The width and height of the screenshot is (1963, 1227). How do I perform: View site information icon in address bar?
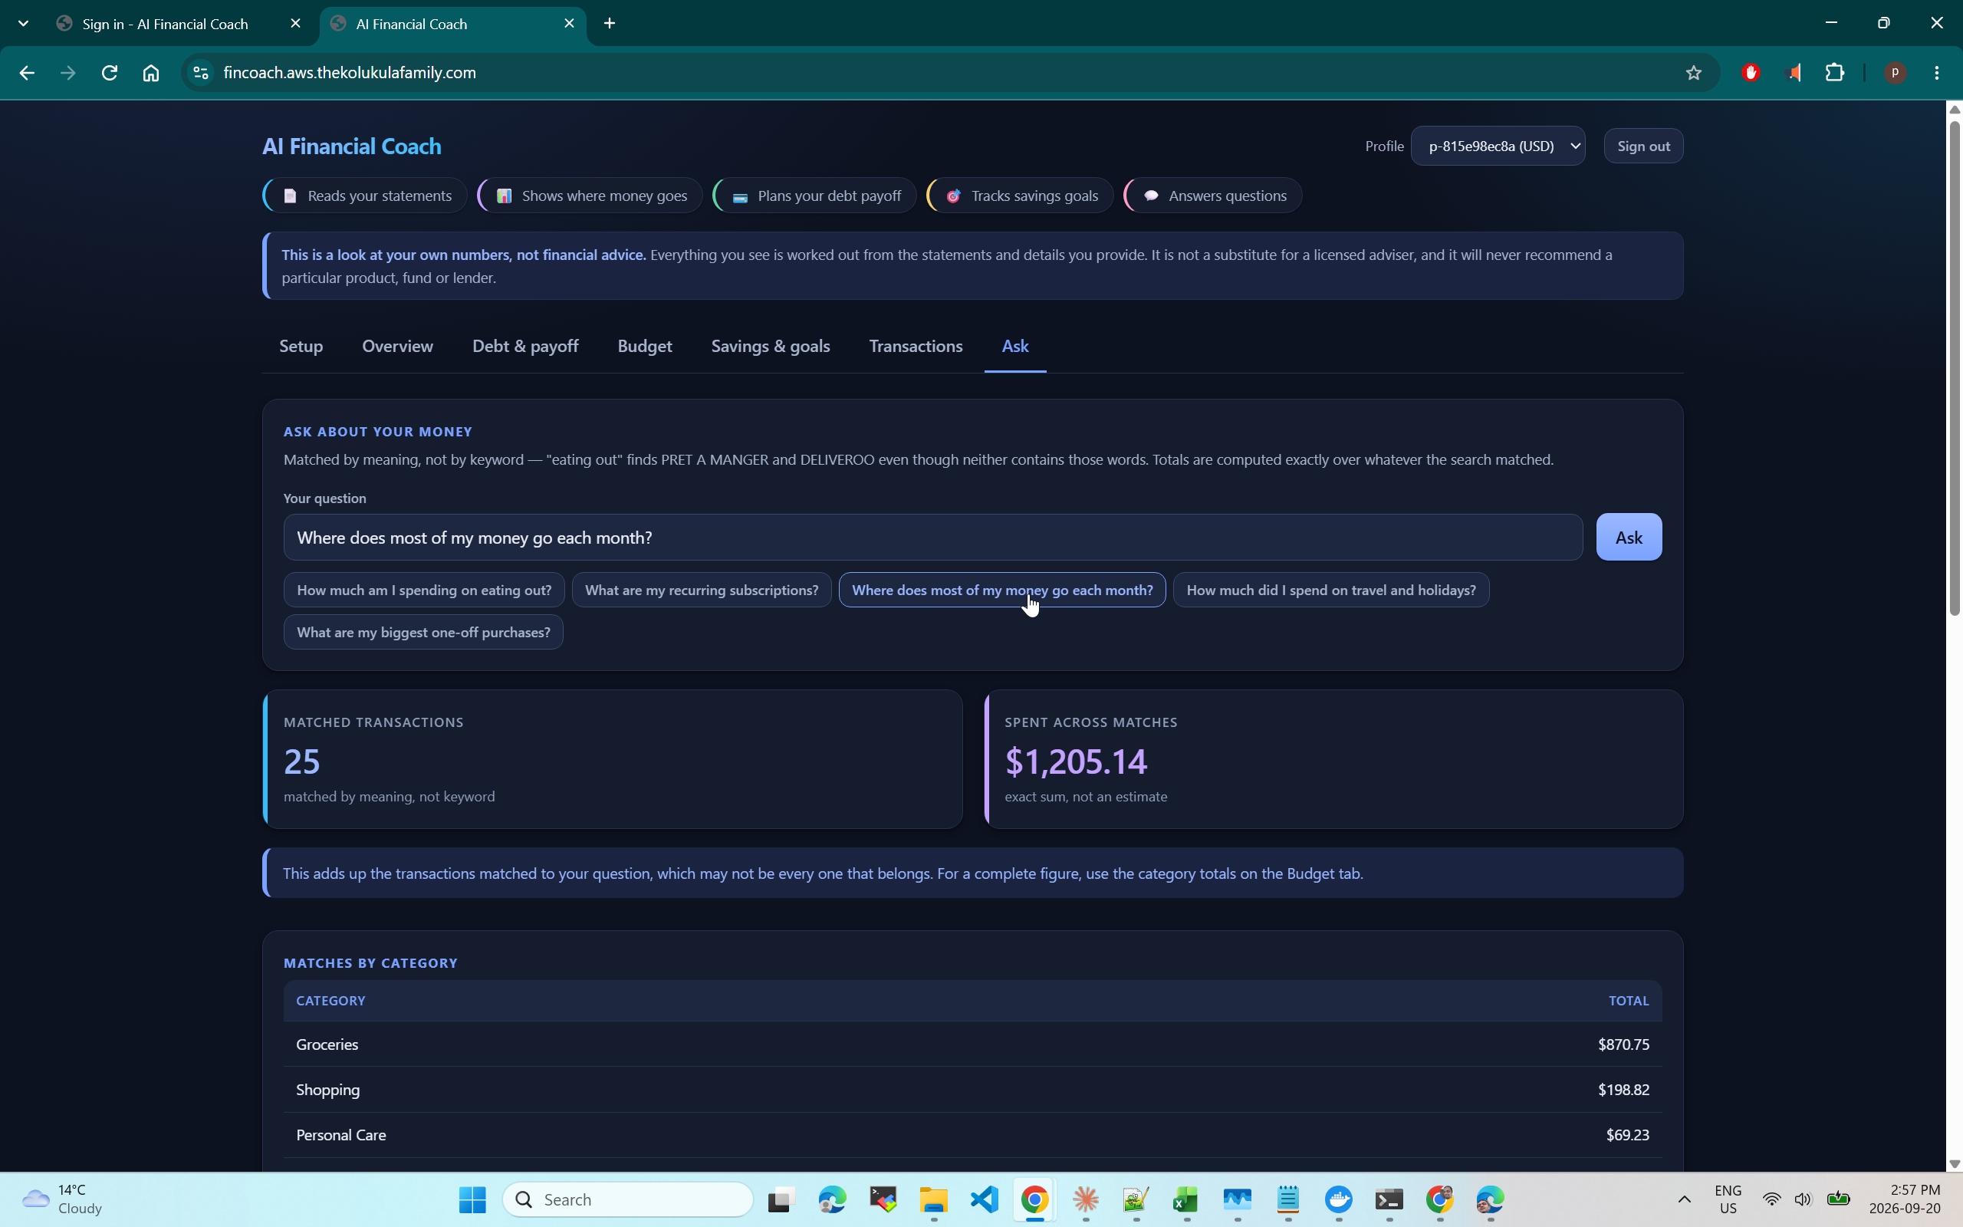pyautogui.click(x=200, y=73)
